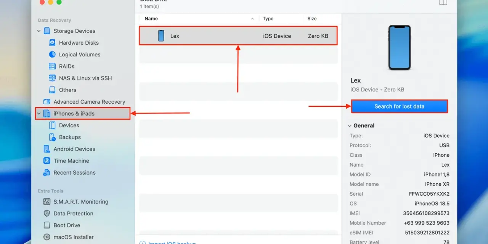The image size is (488, 244).
Task: Sort by the Name column header
Action: [x=151, y=19]
